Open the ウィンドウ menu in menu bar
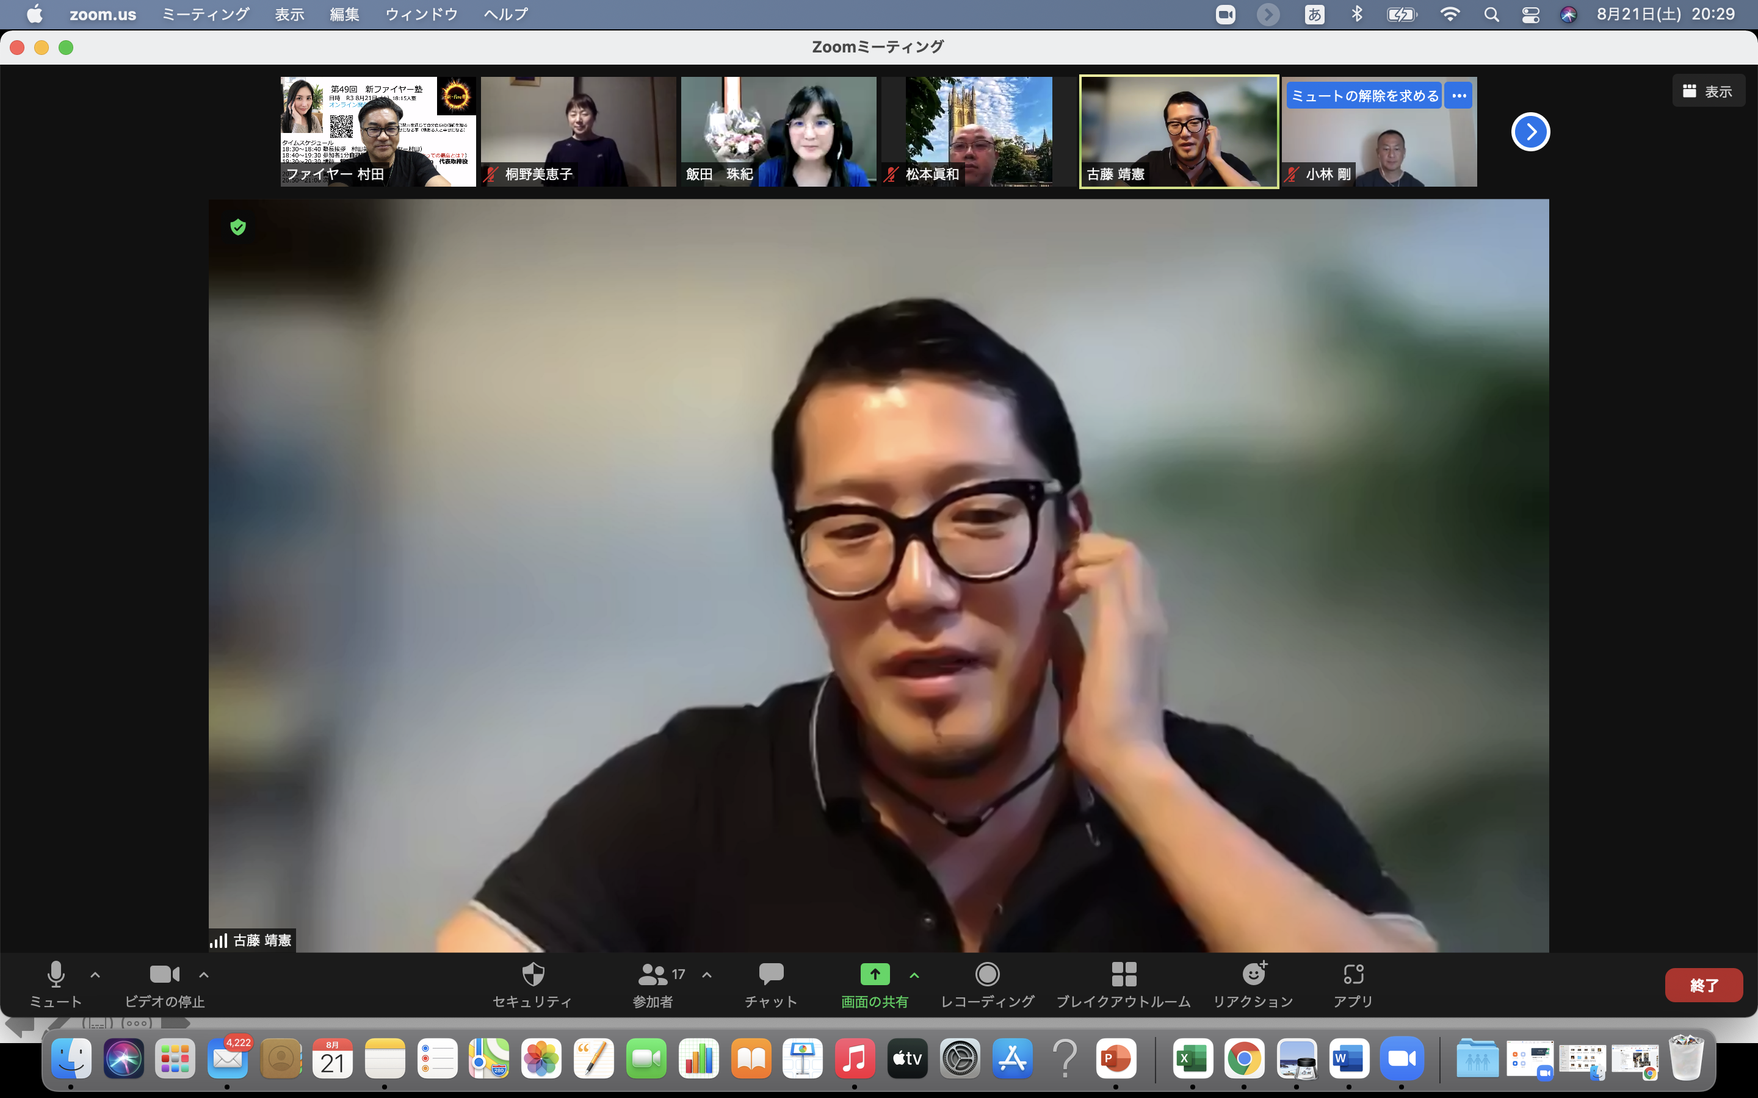 point(421,15)
